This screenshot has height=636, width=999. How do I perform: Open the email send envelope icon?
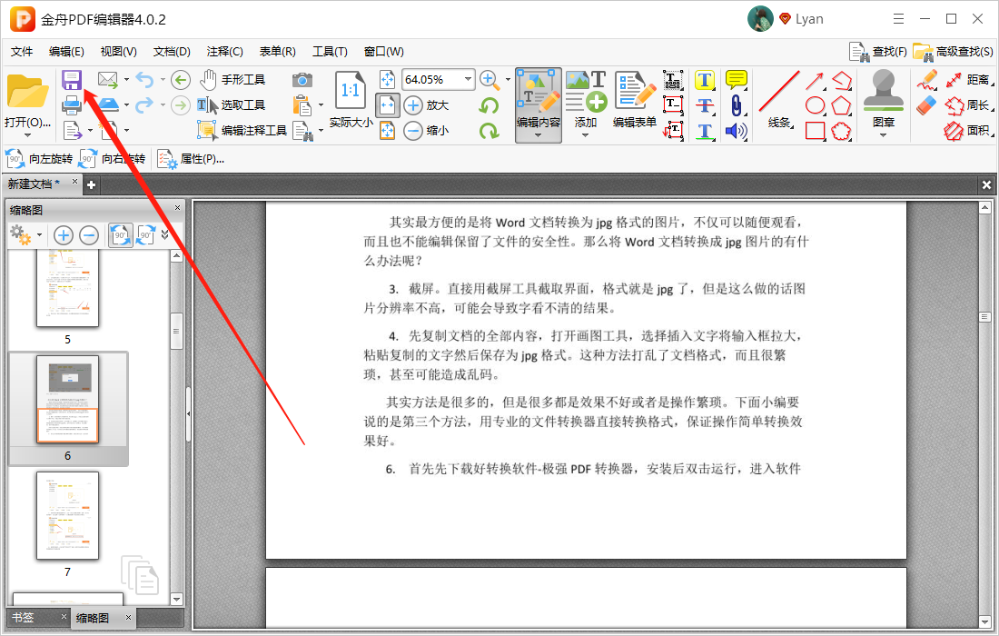click(x=108, y=80)
